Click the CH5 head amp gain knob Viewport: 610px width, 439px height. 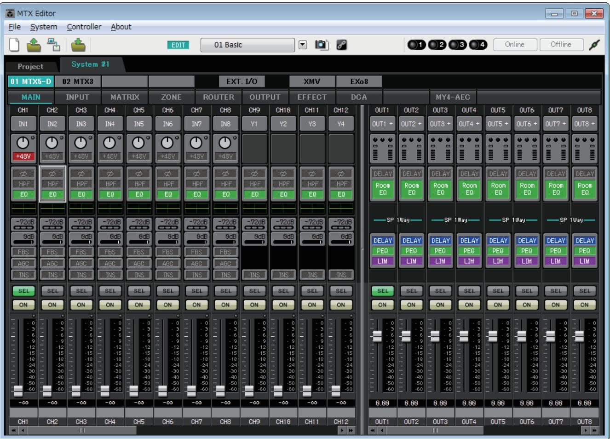click(138, 143)
